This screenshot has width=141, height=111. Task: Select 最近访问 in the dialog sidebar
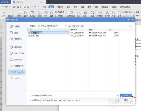[17, 47]
